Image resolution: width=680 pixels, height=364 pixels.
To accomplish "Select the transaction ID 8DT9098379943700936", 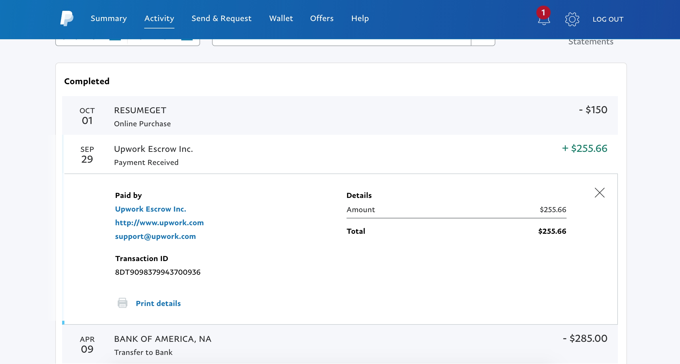I will click(158, 272).
